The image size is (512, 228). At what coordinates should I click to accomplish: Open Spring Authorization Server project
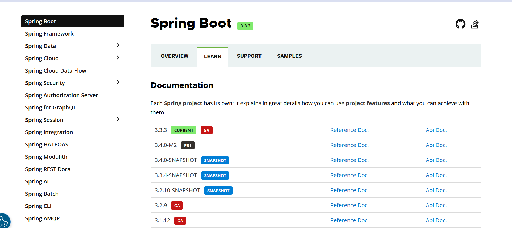click(62, 95)
